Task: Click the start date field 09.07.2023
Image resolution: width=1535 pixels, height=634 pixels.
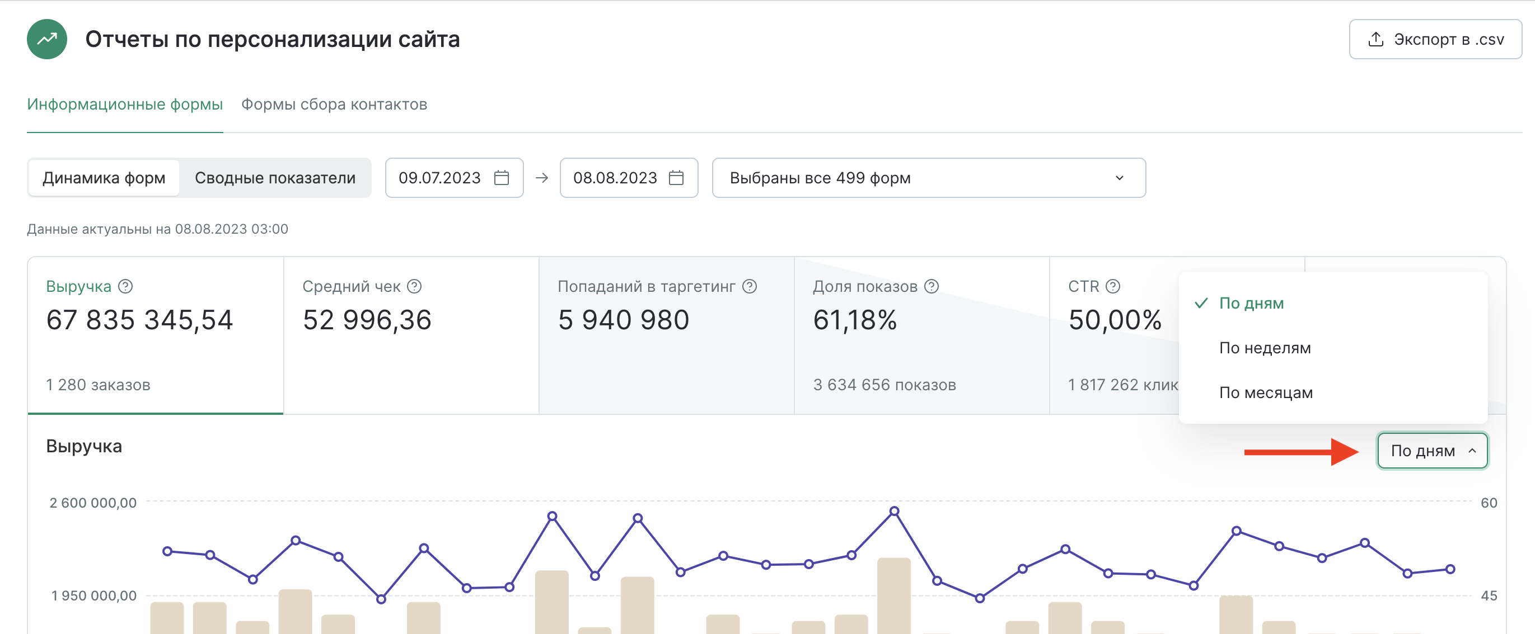Action: [454, 177]
